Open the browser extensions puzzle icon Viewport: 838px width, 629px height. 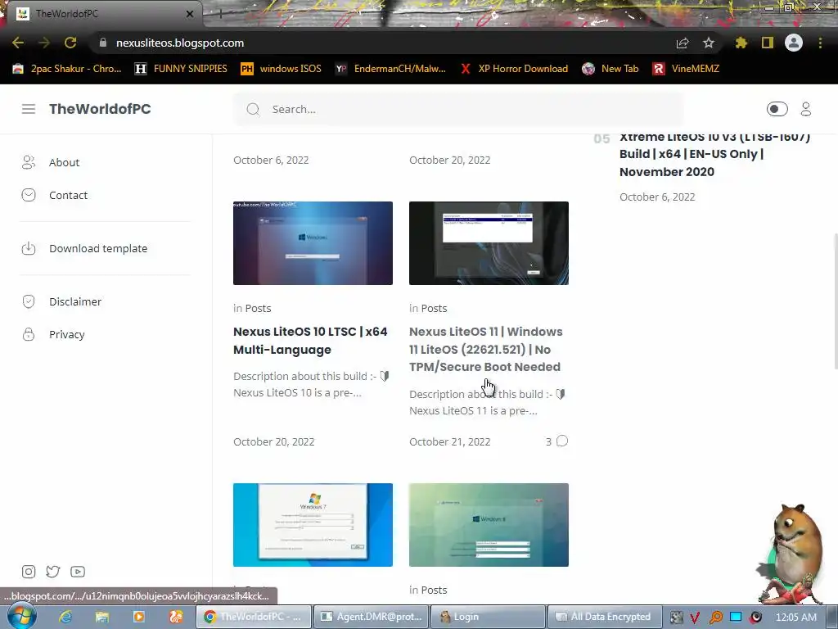tap(741, 43)
